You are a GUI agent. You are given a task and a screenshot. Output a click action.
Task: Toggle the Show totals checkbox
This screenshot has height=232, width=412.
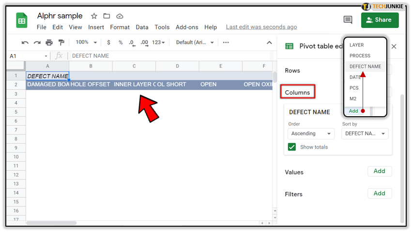[x=292, y=147]
